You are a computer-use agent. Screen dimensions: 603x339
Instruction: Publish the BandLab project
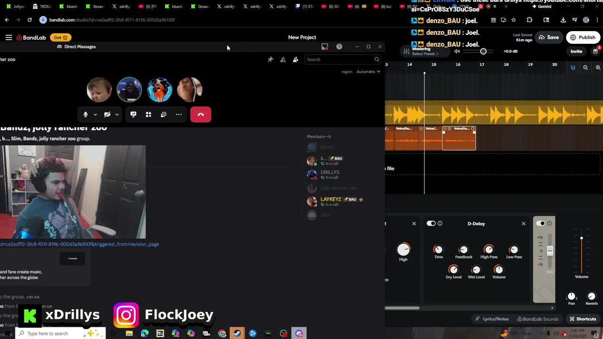point(583,37)
